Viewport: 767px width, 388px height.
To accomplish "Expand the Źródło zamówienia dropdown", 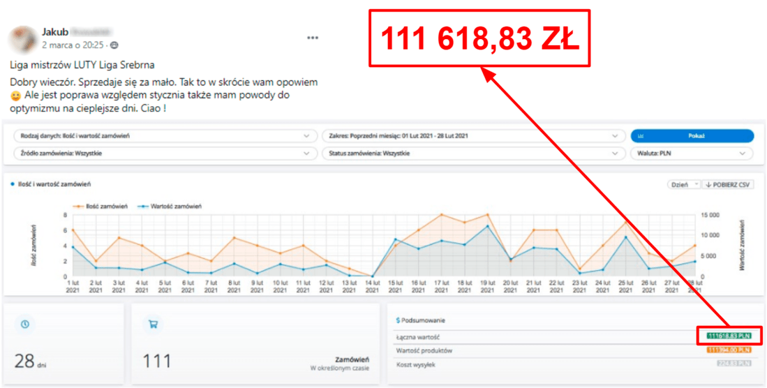I will click(x=162, y=153).
